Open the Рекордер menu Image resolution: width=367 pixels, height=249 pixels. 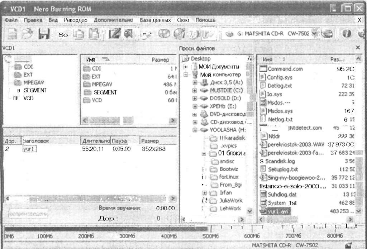(x=75, y=20)
